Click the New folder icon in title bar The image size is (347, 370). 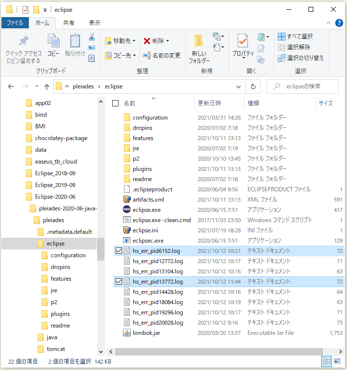[36, 10]
